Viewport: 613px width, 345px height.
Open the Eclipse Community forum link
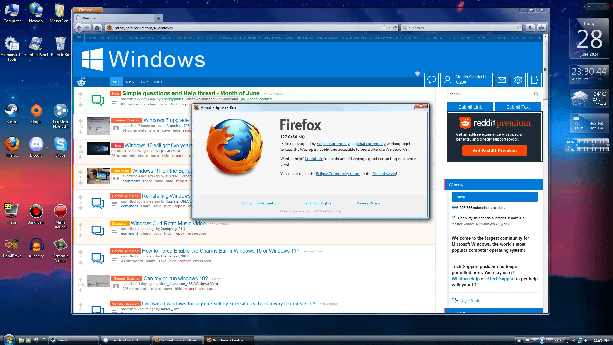tap(338, 174)
